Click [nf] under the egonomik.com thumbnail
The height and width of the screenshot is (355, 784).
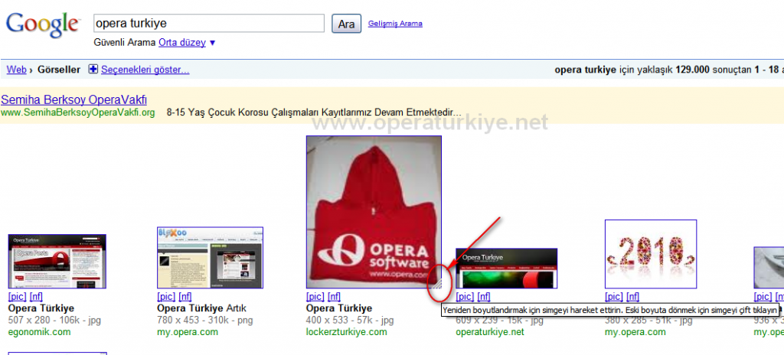tap(36, 297)
